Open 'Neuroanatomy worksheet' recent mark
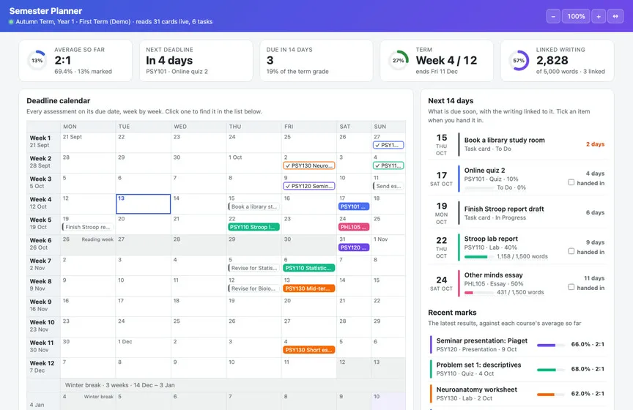This screenshot has height=410, width=633. (x=517, y=393)
